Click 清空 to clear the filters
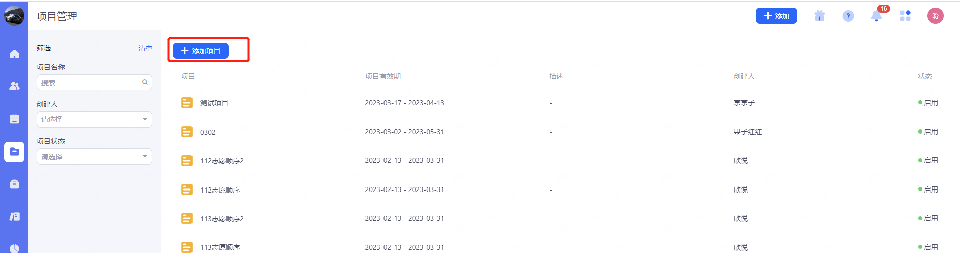960x253 pixels. (145, 48)
